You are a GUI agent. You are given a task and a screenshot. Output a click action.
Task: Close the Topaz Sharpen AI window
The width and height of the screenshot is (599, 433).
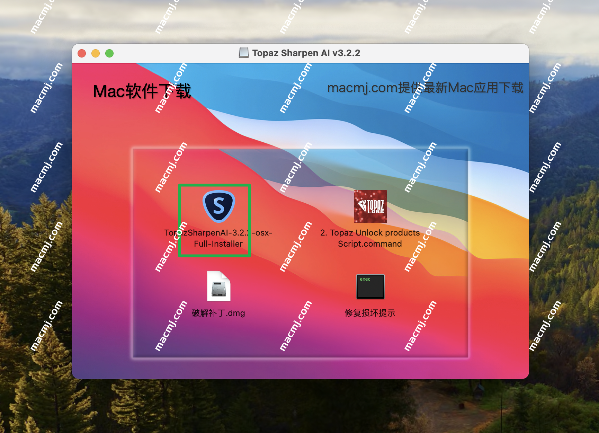point(82,53)
